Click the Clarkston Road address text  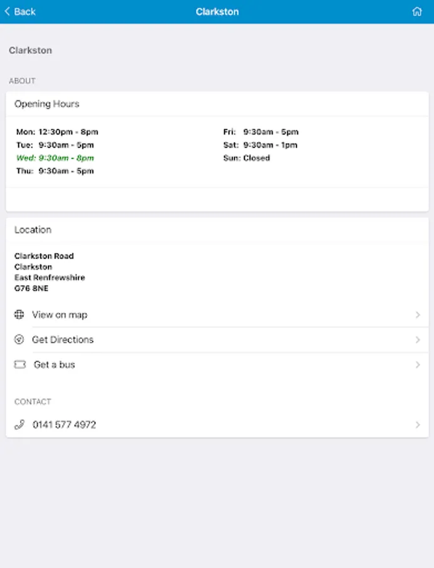(x=44, y=256)
